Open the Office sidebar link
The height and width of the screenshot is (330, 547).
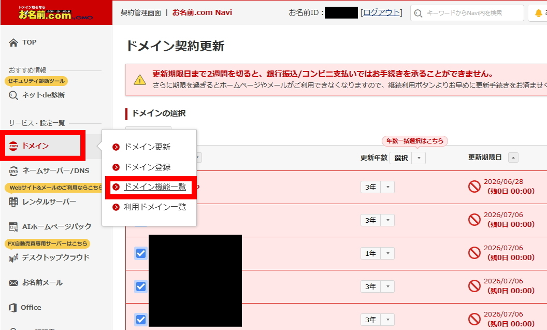point(31,307)
